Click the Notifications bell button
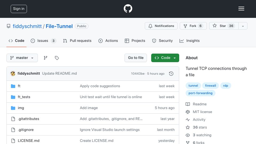 pos(161,26)
